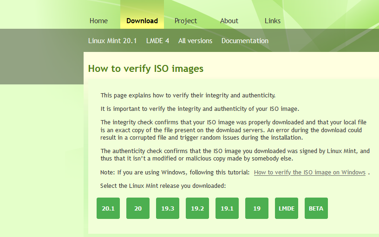Choose release 19.1 button
The height and width of the screenshot is (237, 379).
pyautogui.click(x=227, y=208)
